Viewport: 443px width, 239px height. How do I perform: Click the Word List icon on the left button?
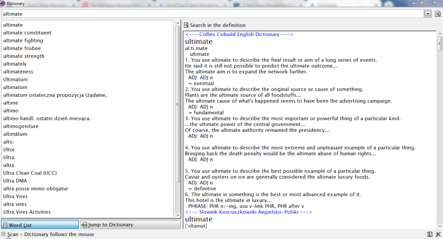pyautogui.click(x=5, y=224)
